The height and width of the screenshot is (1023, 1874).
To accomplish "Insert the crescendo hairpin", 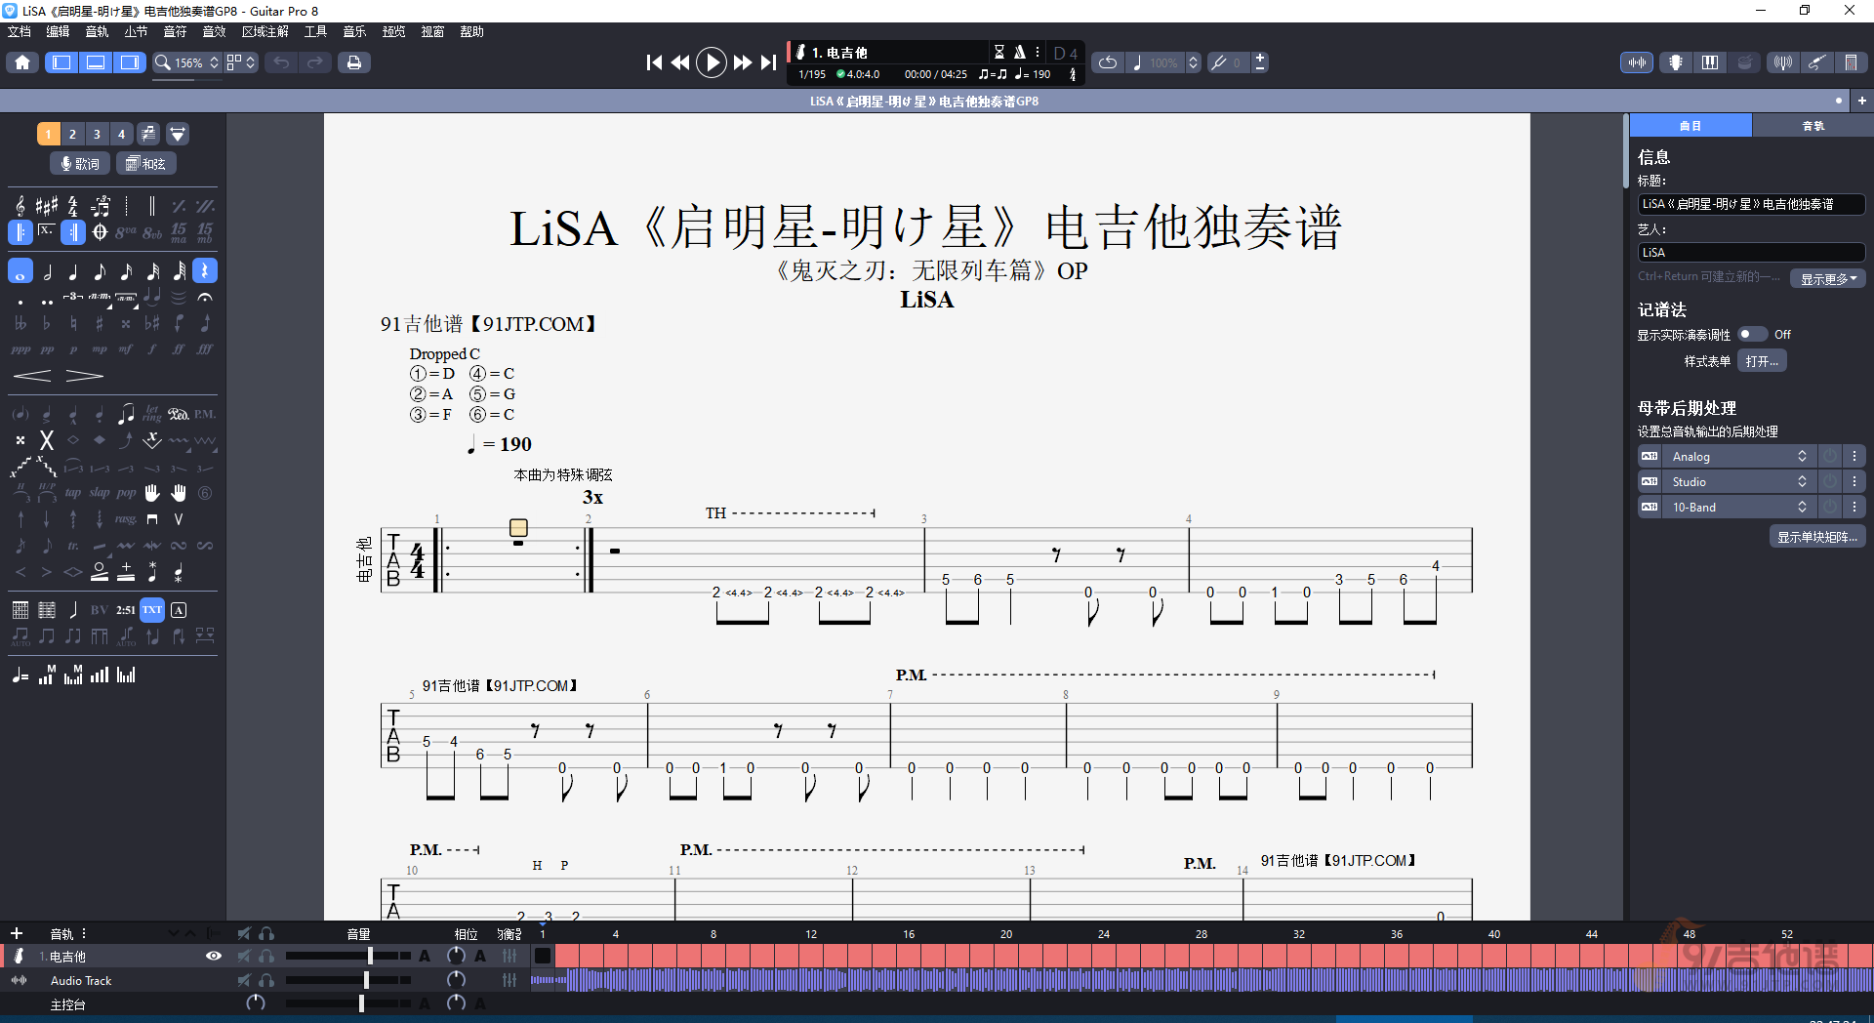I will [x=32, y=376].
